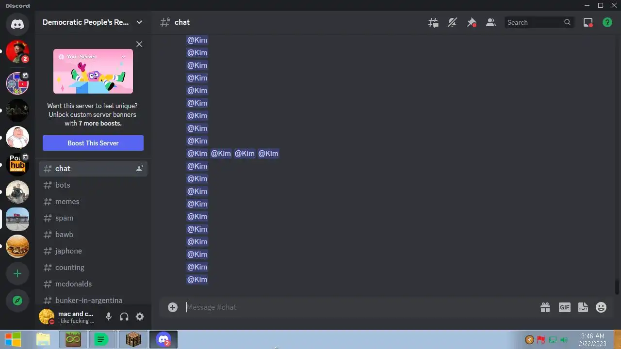
Task: Select the japhone channel
Action: coord(93,251)
